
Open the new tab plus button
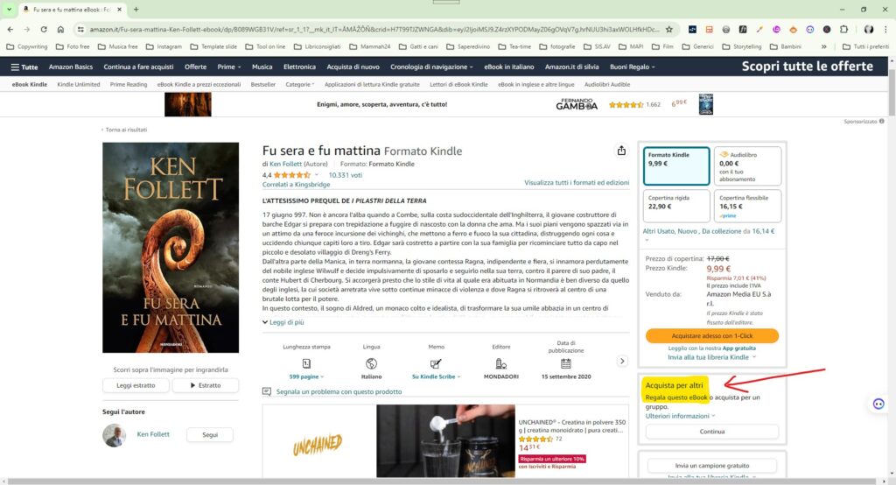point(136,9)
